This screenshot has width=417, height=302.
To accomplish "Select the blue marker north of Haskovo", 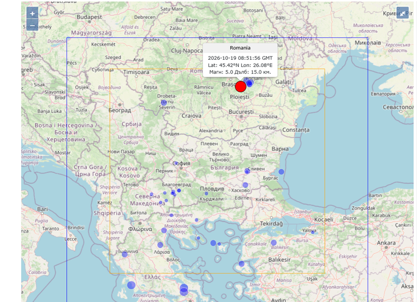I will point(245,185).
